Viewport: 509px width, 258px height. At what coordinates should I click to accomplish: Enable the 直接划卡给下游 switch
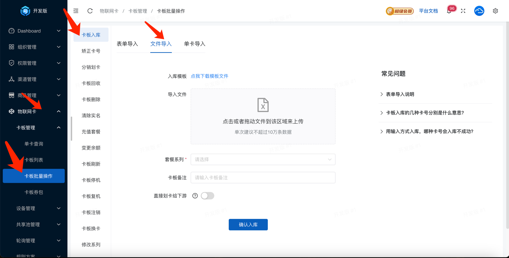(x=207, y=196)
